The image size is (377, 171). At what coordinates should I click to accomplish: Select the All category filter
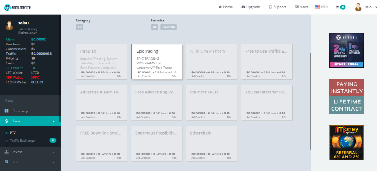[x=79, y=27]
